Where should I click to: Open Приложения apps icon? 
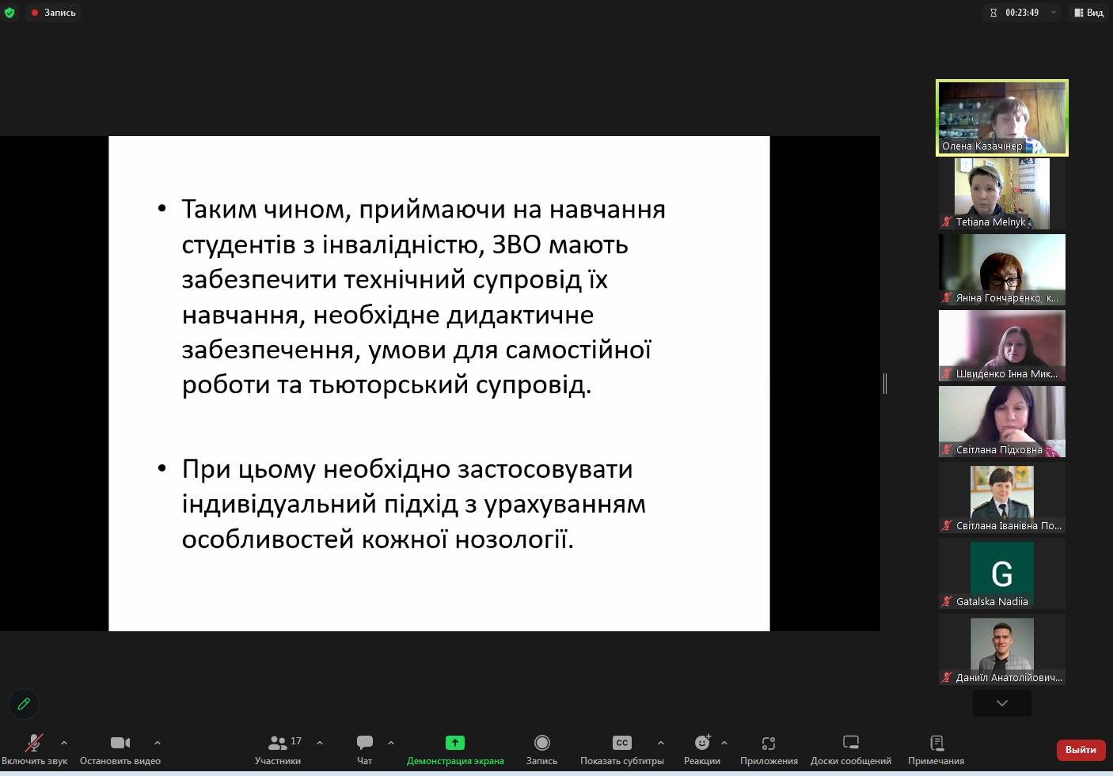coord(769,743)
